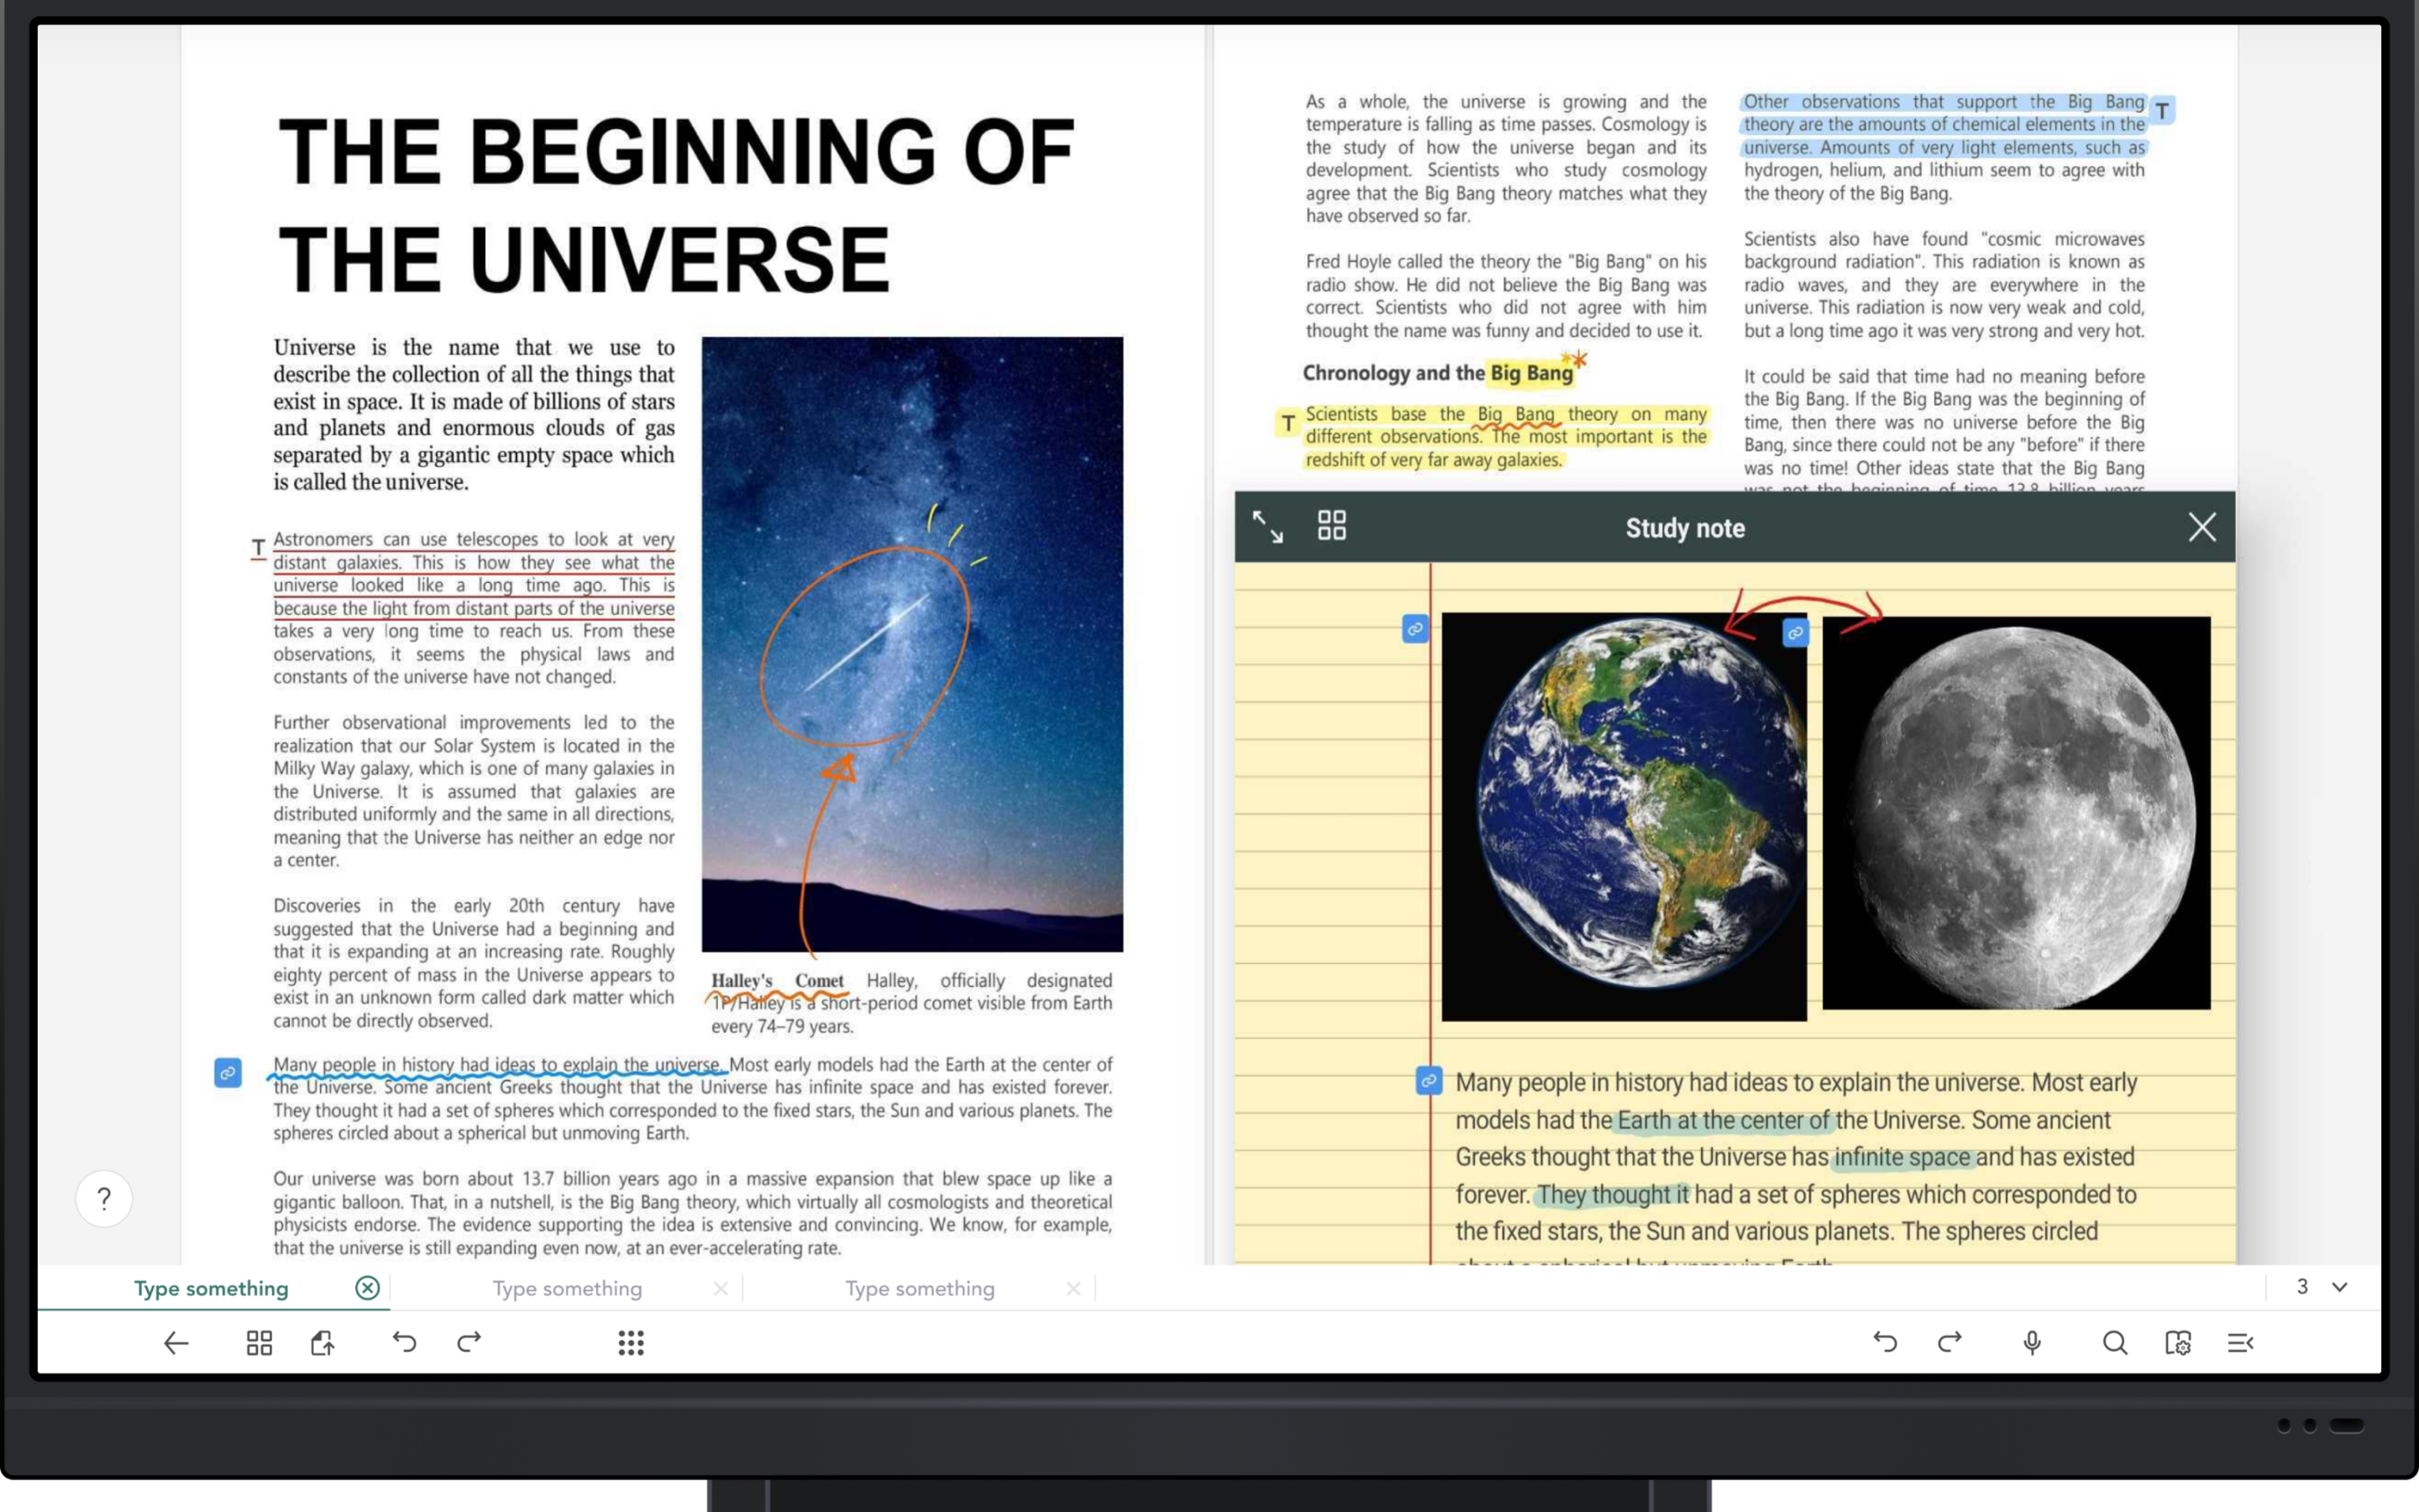
Task: Close the third 'Type something' tab
Action: [1073, 1289]
